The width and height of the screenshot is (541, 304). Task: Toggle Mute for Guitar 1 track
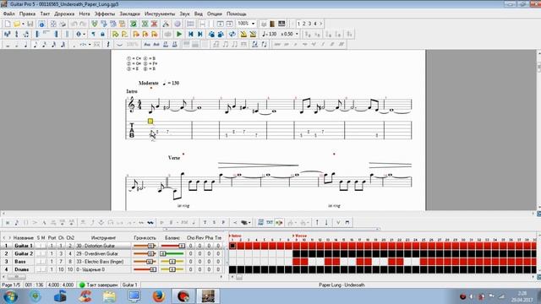(x=43, y=246)
